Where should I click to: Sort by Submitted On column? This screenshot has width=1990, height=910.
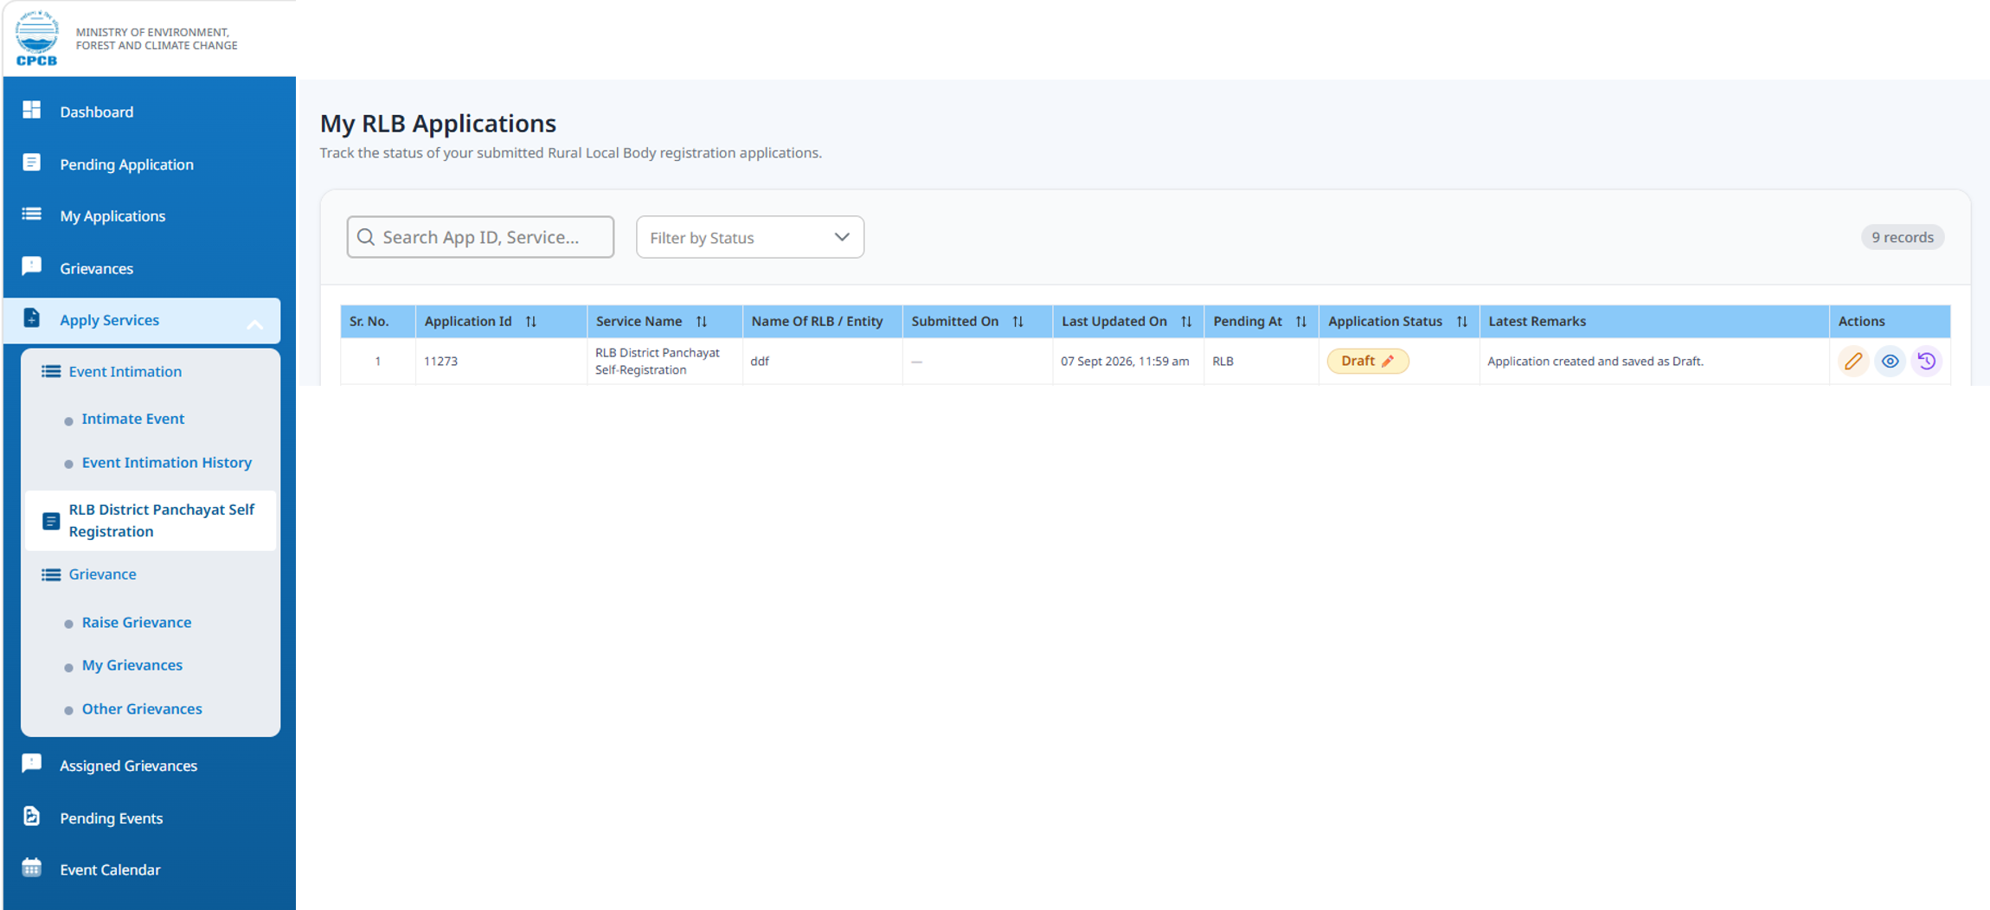(1018, 322)
